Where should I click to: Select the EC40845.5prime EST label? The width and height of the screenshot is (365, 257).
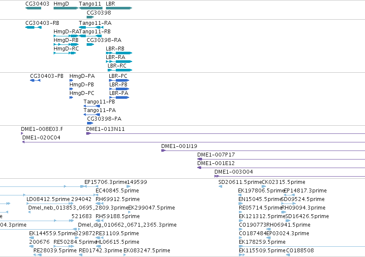click(x=118, y=191)
